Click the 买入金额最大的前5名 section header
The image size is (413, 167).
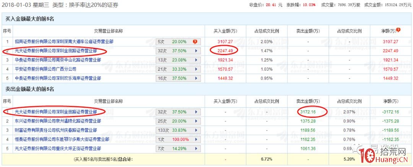point(30,19)
